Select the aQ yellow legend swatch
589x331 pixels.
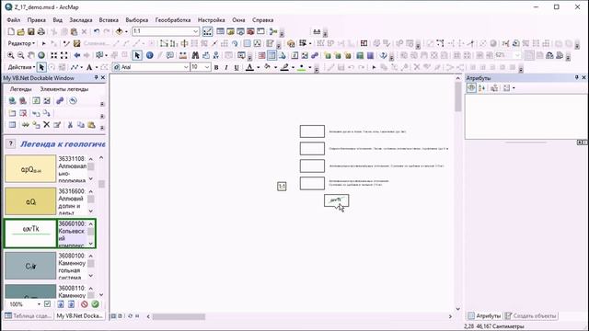pyautogui.click(x=30, y=201)
